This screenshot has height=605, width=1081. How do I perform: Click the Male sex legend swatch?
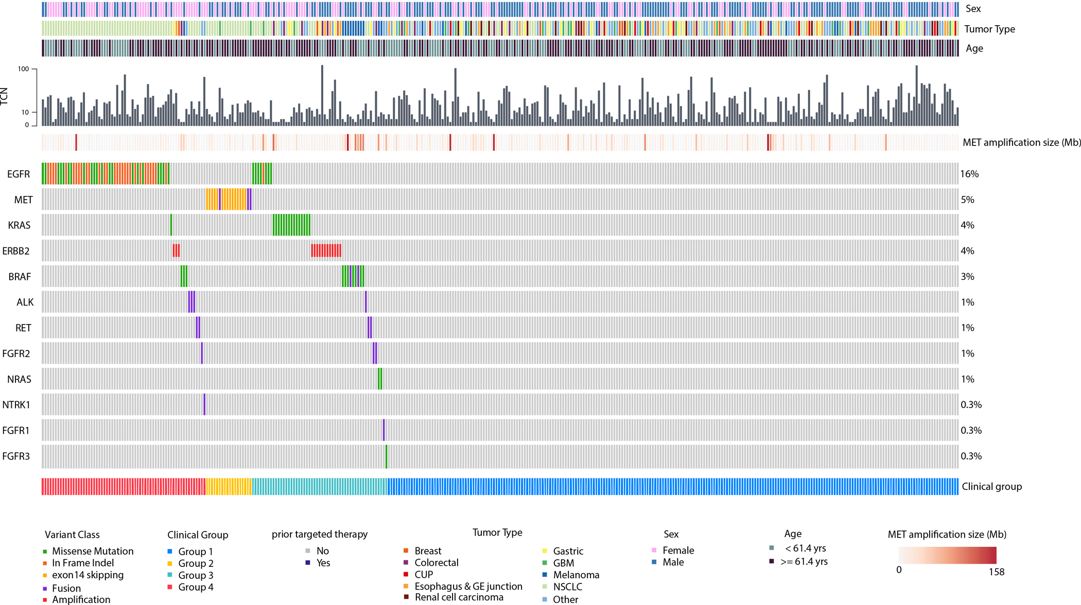coord(654,562)
